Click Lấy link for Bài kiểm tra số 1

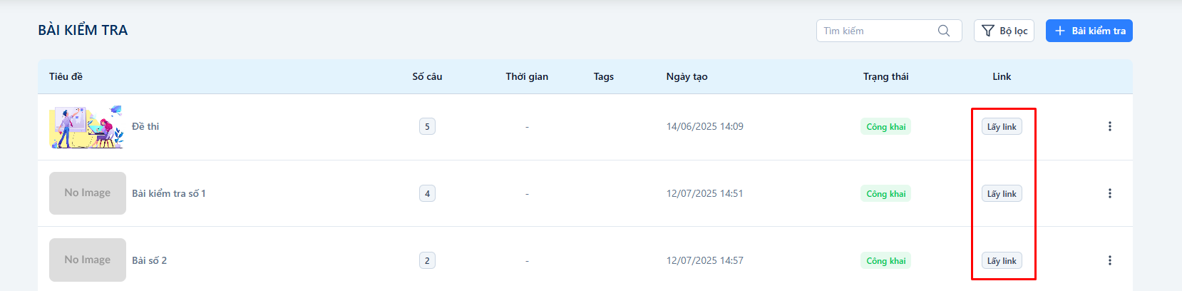click(1002, 194)
